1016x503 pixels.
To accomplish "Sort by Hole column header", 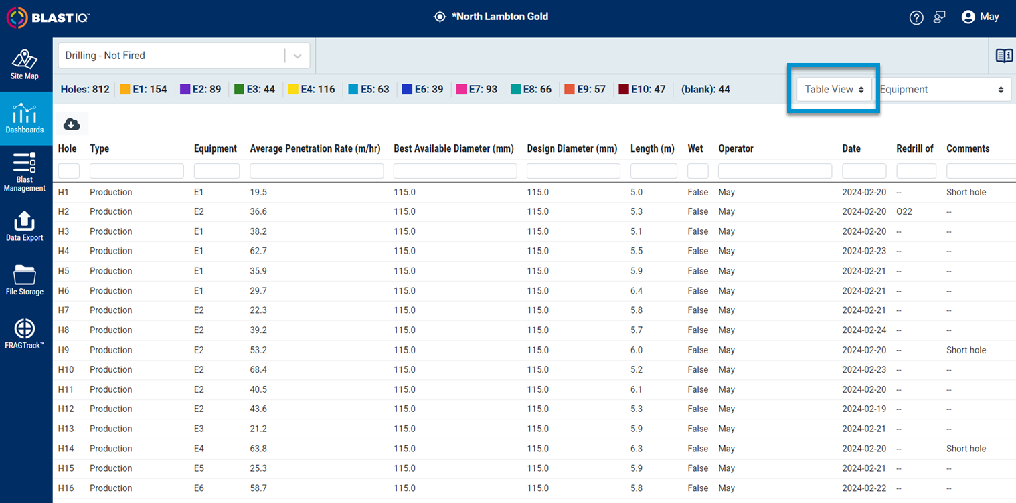I will [68, 148].
